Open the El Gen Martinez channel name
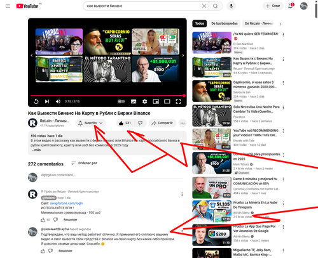Viewport: 318px width, 258px height. click(x=243, y=44)
